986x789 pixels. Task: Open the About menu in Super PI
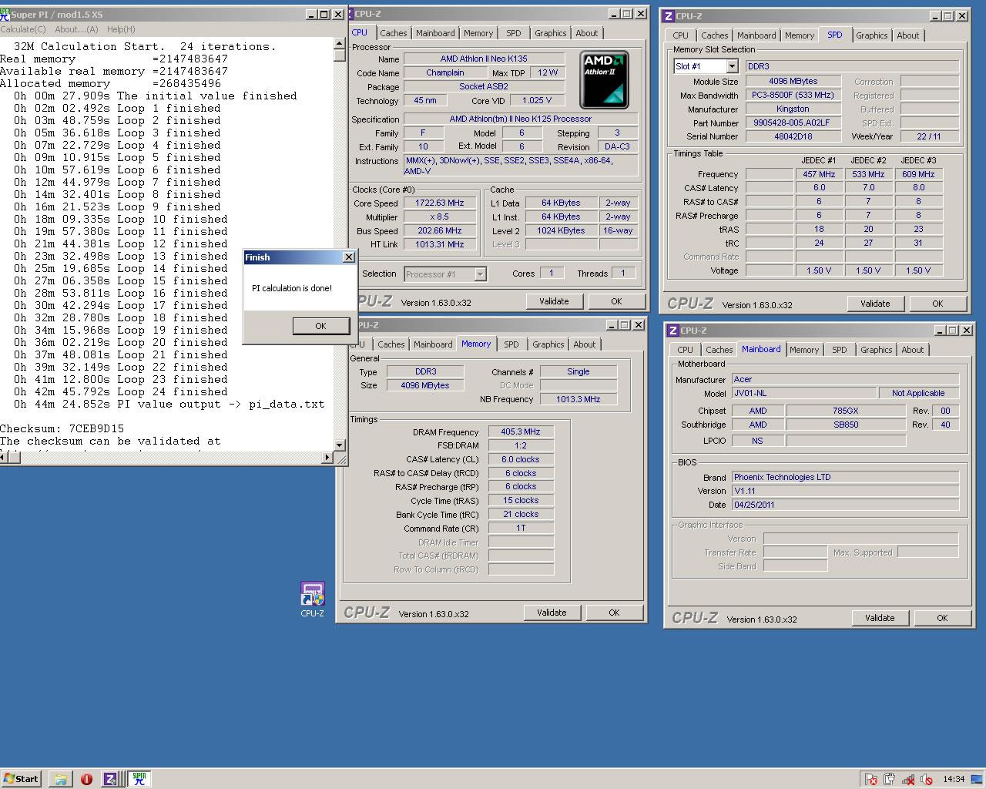[x=76, y=29]
